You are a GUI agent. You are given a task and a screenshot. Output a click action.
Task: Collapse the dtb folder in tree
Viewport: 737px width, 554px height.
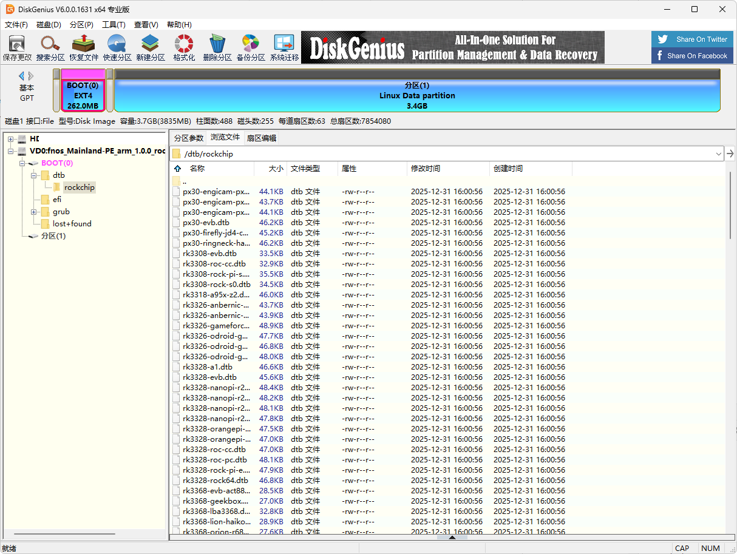34,175
